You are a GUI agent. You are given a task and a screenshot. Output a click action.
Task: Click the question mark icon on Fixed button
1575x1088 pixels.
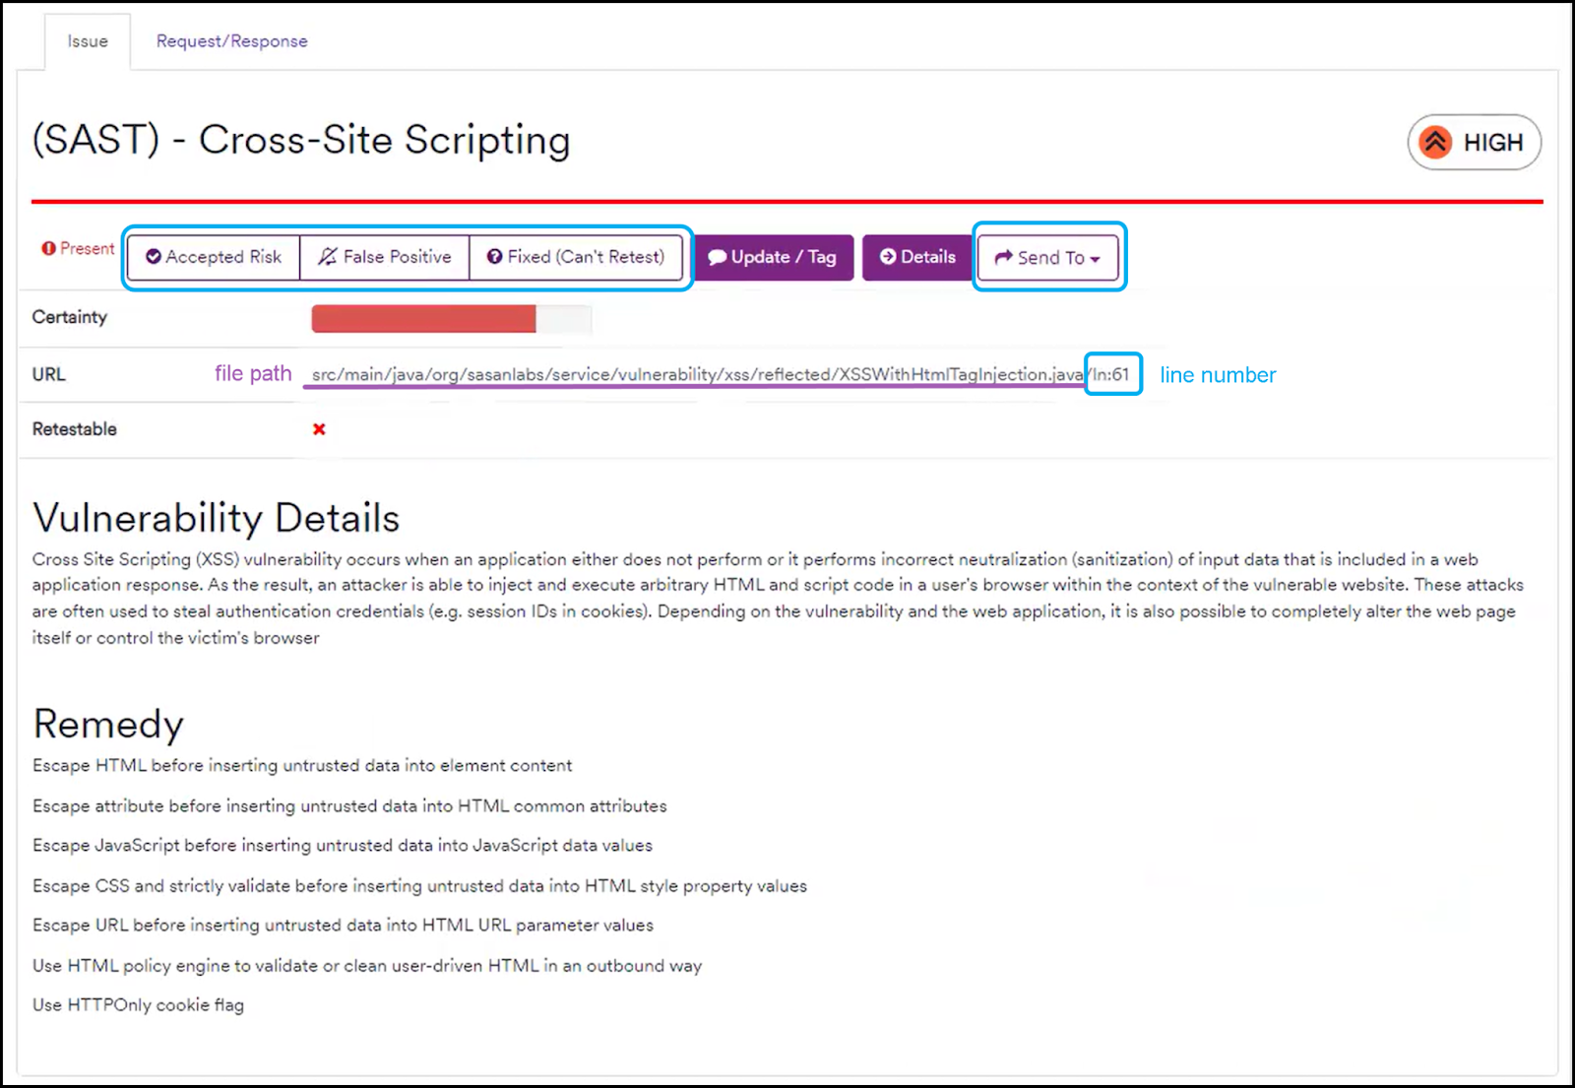494,257
